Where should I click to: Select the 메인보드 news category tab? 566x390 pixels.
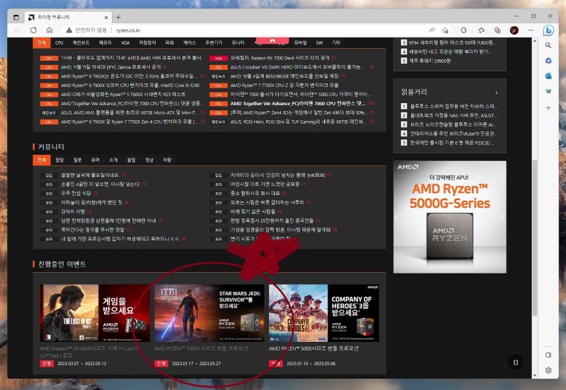tap(81, 42)
